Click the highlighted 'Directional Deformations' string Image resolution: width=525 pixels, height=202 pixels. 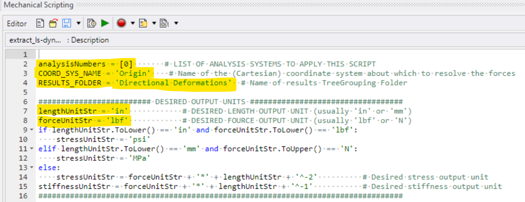coord(173,83)
